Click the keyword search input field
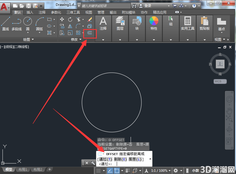 pyautogui.click(x=106, y=6)
